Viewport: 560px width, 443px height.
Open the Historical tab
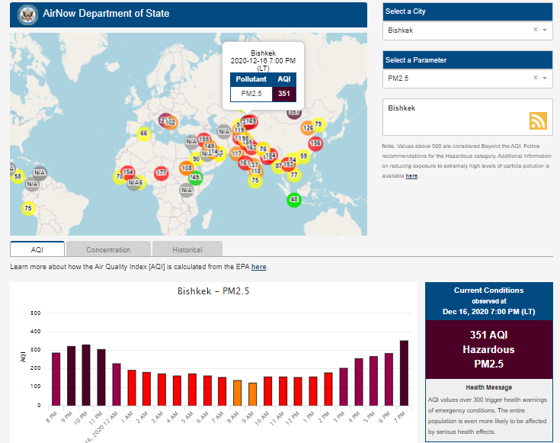pos(187,249)
